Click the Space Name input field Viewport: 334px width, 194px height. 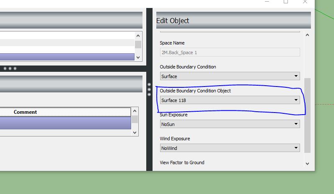click(230, 52)
